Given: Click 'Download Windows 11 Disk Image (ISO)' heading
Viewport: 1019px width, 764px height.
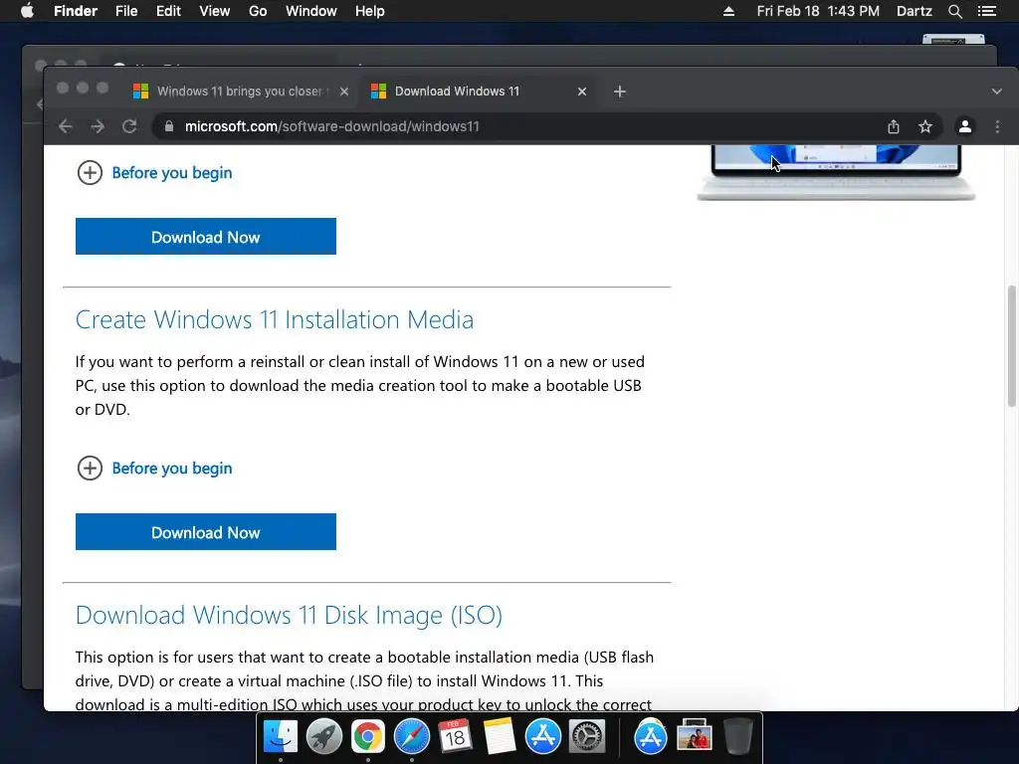Looking at the screenshot, I should tap(289, 615).
